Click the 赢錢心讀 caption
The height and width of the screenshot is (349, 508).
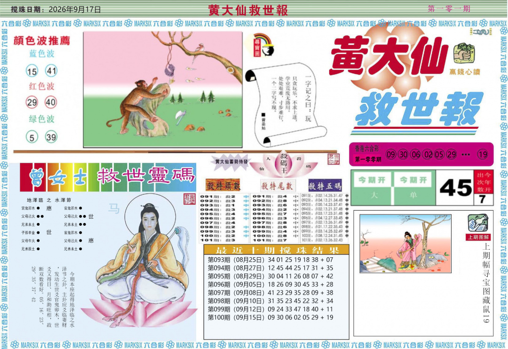tap(465, 71)
